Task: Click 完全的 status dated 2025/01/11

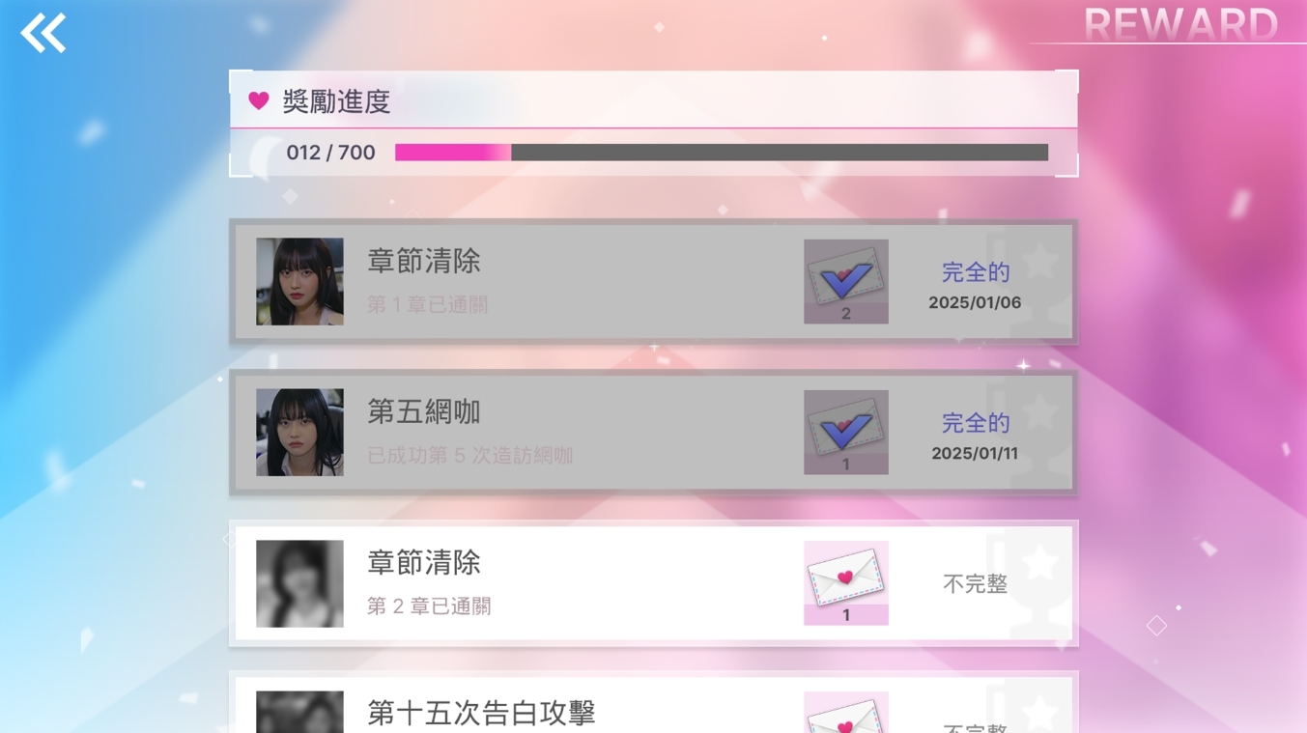Action: click(x=976, y=423)
